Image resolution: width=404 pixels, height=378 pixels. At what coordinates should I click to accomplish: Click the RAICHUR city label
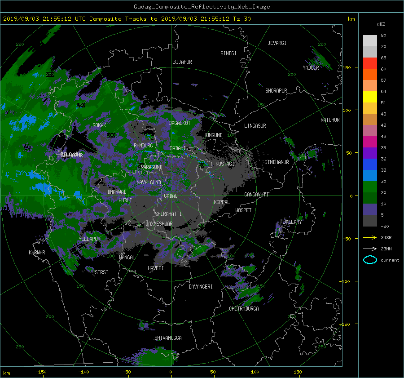click(x=330, y=120)
